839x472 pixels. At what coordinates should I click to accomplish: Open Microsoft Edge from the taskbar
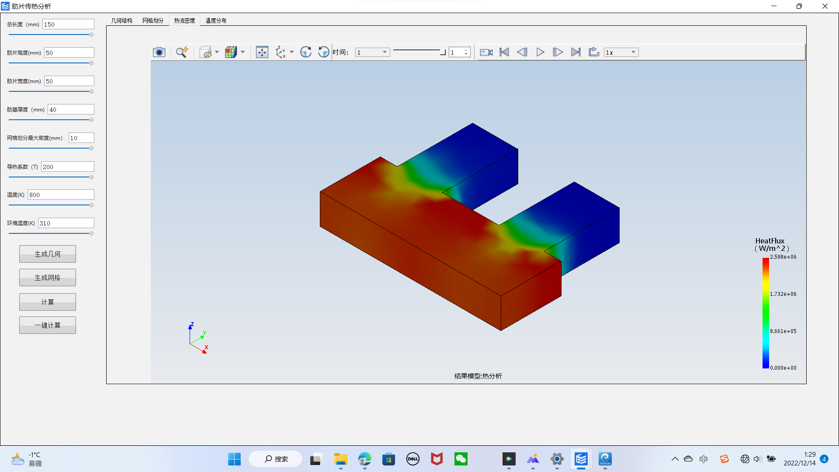(x=364, y=459)
